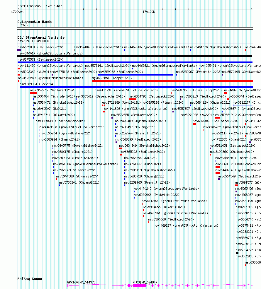Select nsv4470245 (gnomADStructuralVariants) label
This screenshot has height=289, width=261.
pos(166,189)
